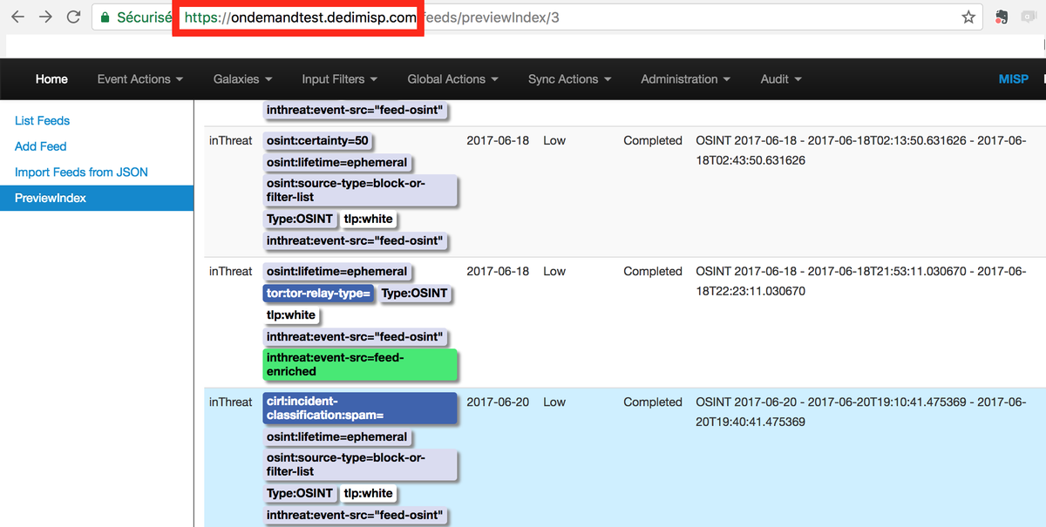Select the cirl:incident-classification:spam= tag
Screen dimensions: 1046x527
tap(360, 408)
